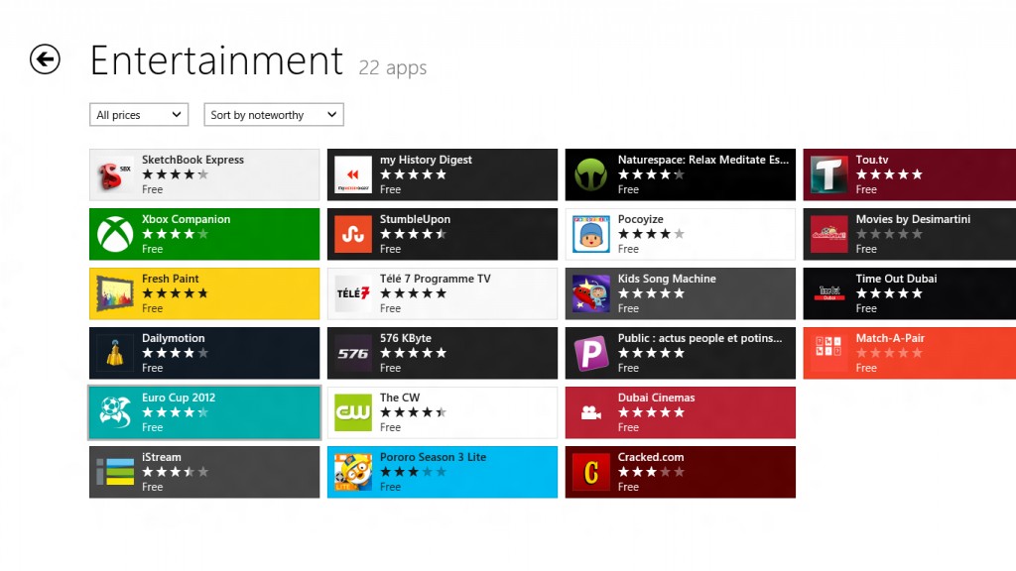Click Time Out Dubai title text

pos(896,279)
